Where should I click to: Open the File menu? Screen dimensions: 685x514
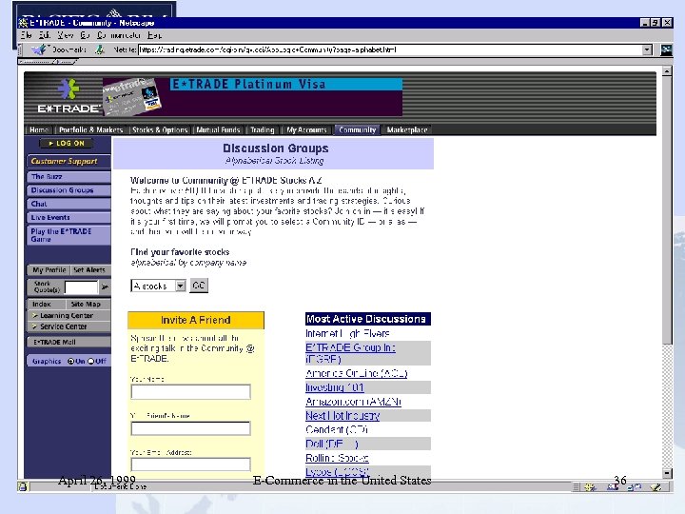click(x=26, y=35)
